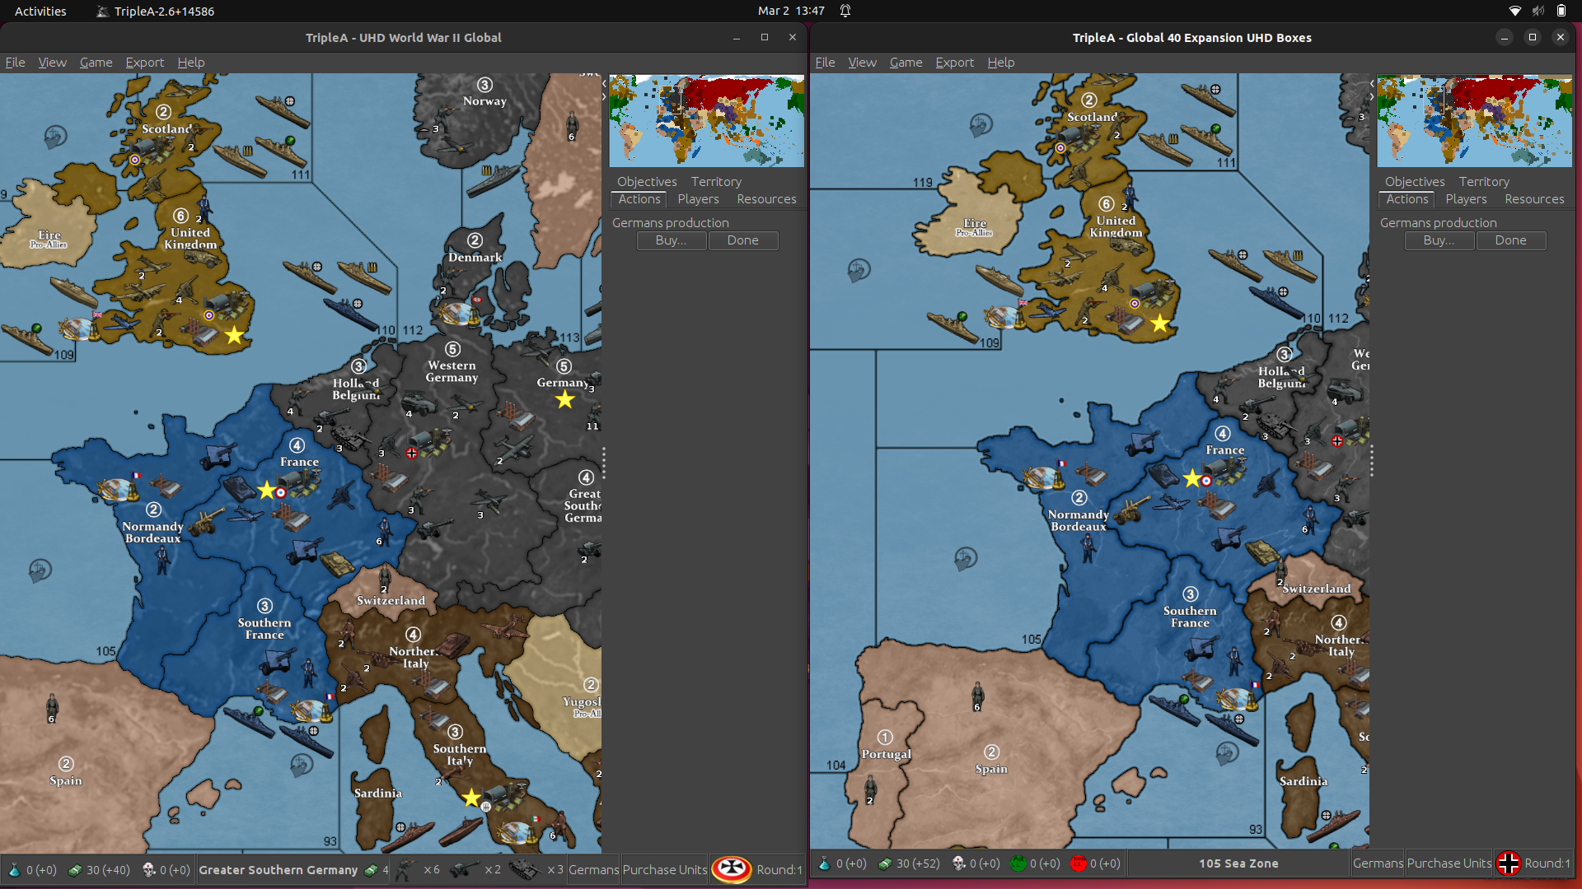Switch to Resources tab in right window

click(1534, 199)
